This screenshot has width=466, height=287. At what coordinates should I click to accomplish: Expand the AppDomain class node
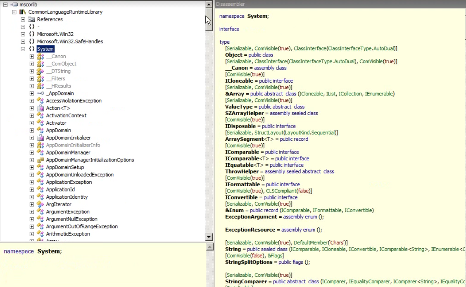pos(32,130)
